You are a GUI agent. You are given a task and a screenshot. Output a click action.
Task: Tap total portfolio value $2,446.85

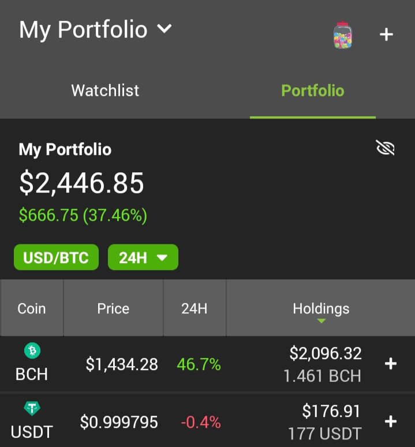[x=81, y=183]
